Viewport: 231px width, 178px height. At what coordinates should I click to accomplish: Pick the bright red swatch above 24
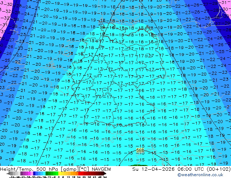tap(79, 173)
